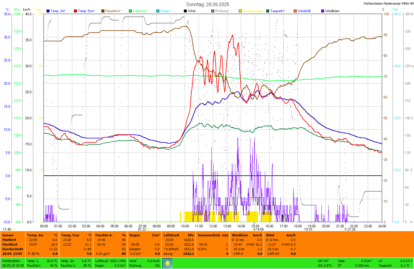Click the yellow Sonnenschein legend square
This screenshot has height=269, width=414.
tap(240, 11)
